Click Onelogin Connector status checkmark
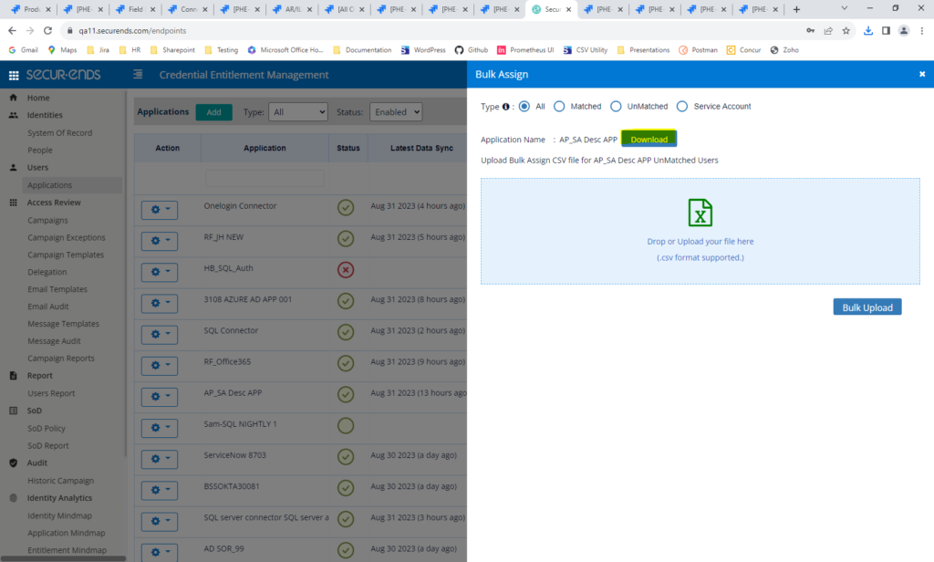 click(346, 207)
